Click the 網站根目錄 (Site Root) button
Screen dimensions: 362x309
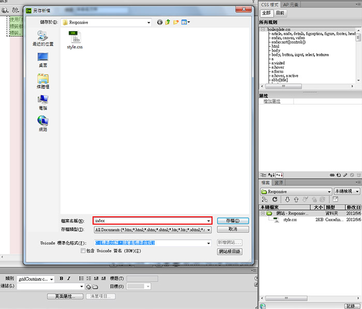pos(230,252)
